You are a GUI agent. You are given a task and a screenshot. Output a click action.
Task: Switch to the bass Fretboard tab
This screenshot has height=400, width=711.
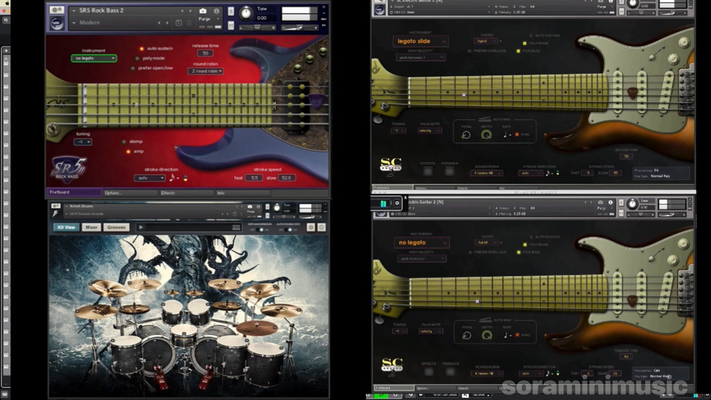click(x=74, y=193)
